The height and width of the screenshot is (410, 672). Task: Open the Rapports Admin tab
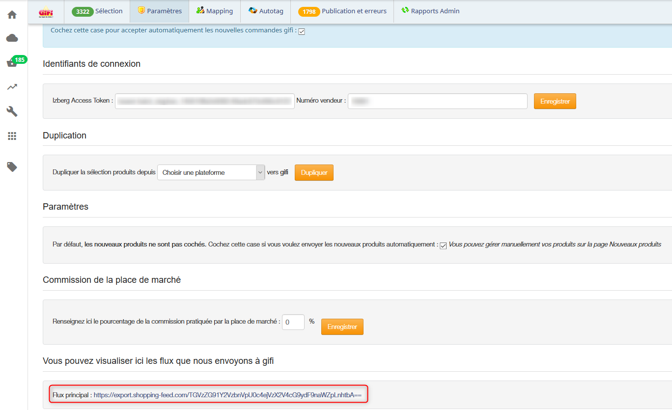pos(430,11)
